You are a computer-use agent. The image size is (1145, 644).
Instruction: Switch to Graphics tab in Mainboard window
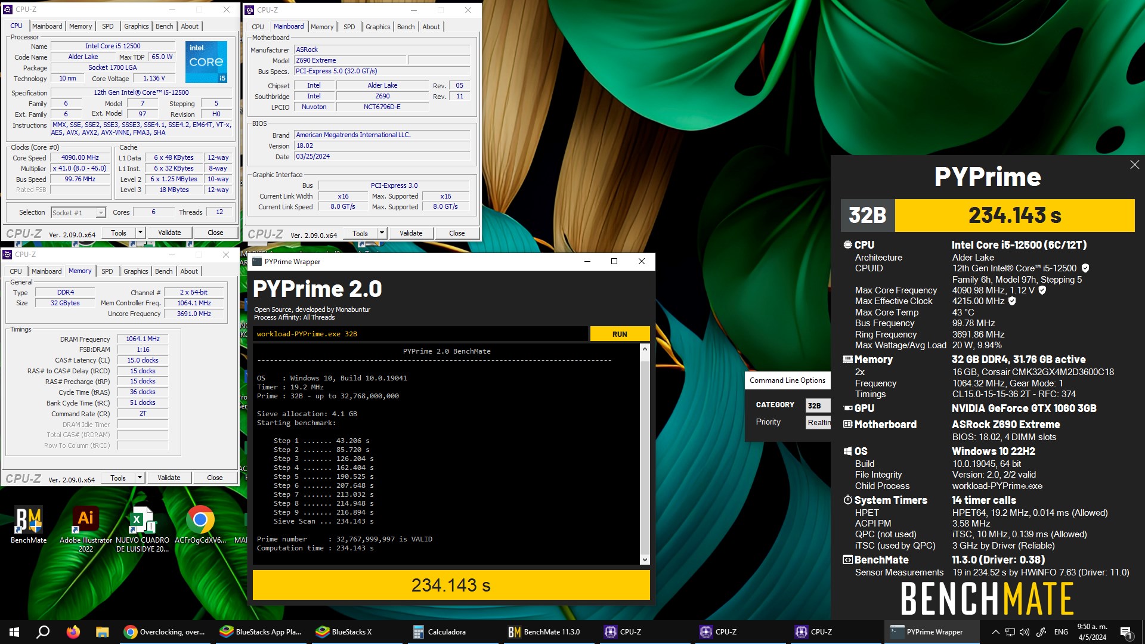click(x=378, y=27)
